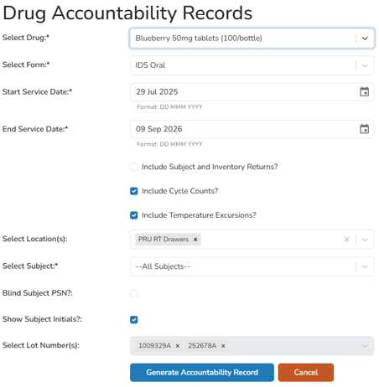The image size is (379, 387).
Task: Remove lot number 252678A
Action: [223, 346]
